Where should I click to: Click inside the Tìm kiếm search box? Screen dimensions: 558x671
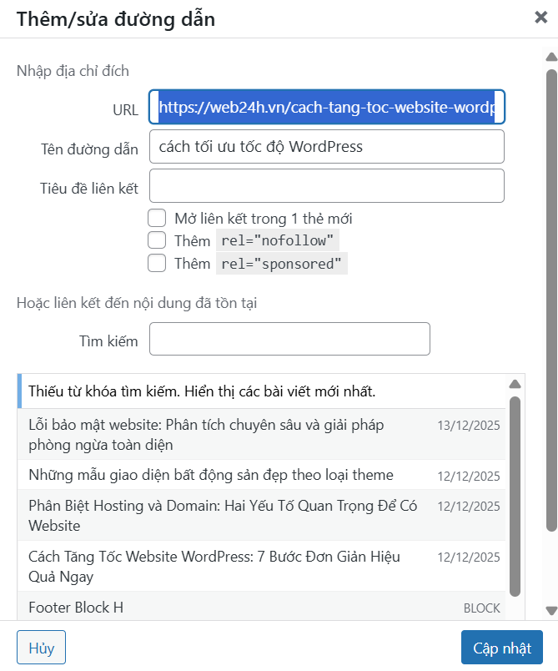click(289, 339)
